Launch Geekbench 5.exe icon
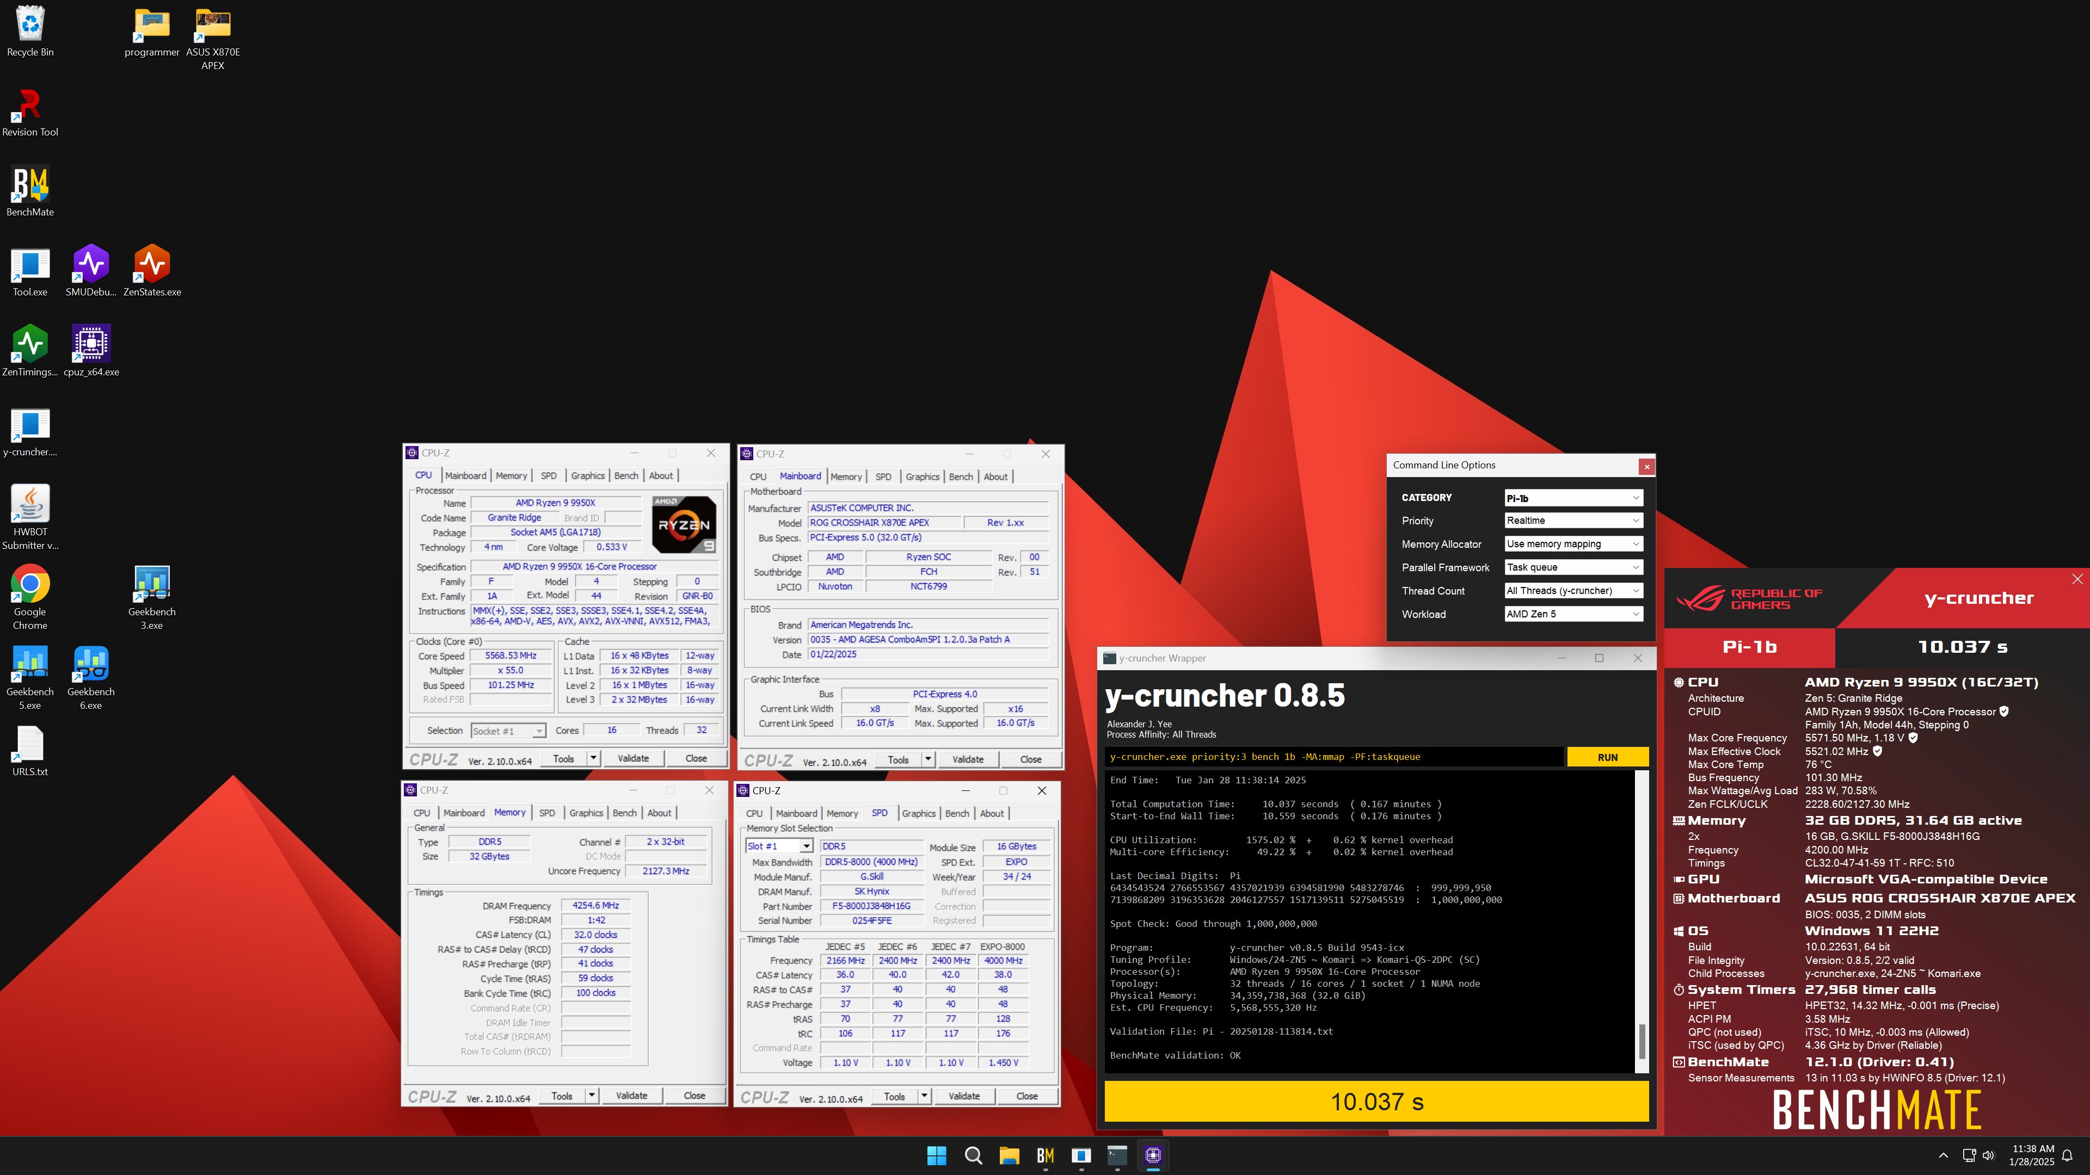Viewport: 2090px width, 1175px height. coord(30,678)
